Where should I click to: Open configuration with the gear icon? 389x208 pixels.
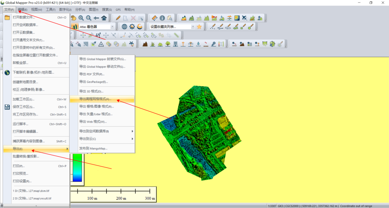tap(132, 27)
